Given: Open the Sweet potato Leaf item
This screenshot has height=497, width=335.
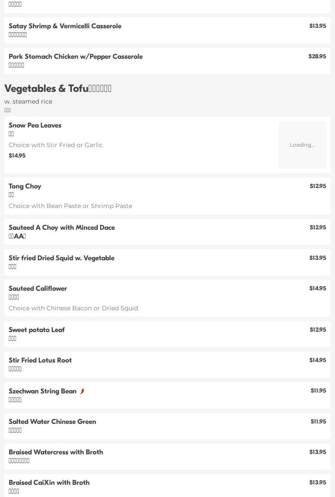Looking at the screenshot, I should pyautogui.click(x=37, y=330).
